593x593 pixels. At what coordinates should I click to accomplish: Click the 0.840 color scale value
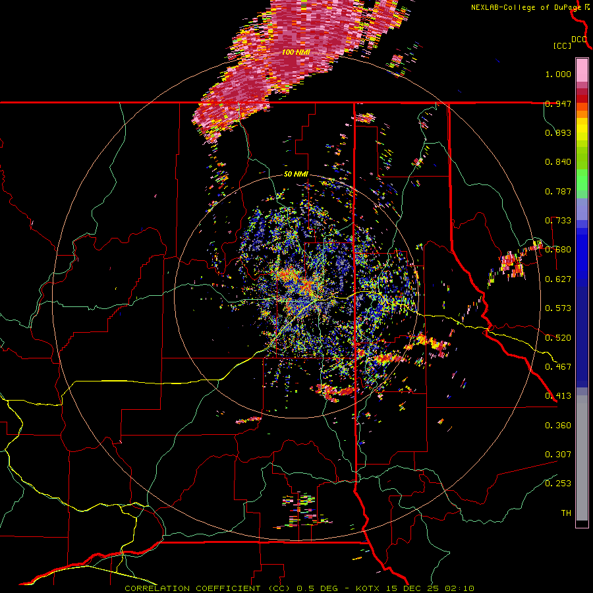(558, 162)
